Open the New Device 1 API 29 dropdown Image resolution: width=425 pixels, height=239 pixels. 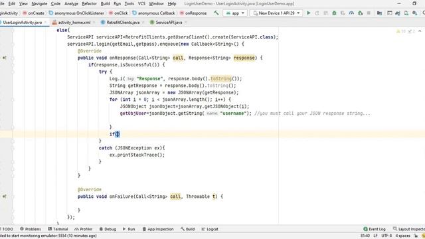tap(276, 13)
